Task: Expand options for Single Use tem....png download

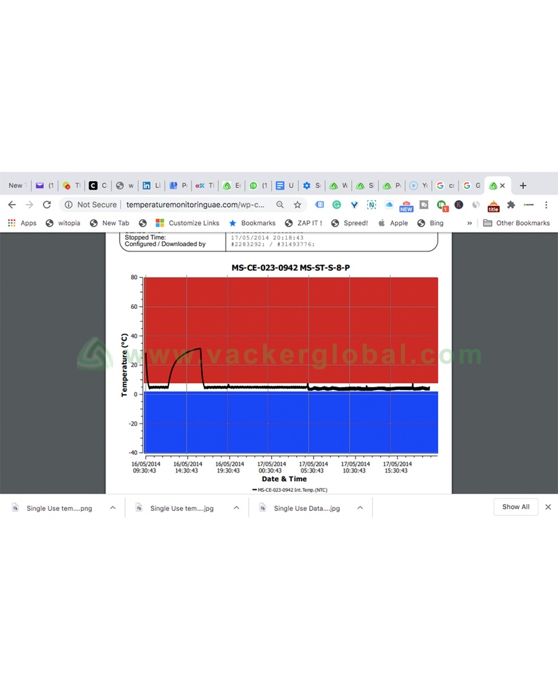Action: (113, 508)
